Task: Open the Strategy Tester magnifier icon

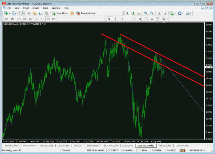Action: (47, 13)
